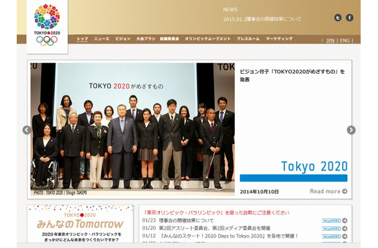Select the トップ menu item

pos(82,38)
